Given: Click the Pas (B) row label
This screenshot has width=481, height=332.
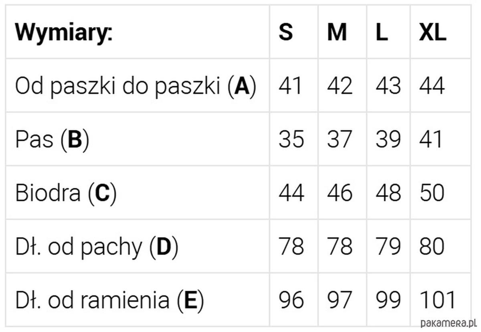Looking at the screenshot, I should 52,139.
